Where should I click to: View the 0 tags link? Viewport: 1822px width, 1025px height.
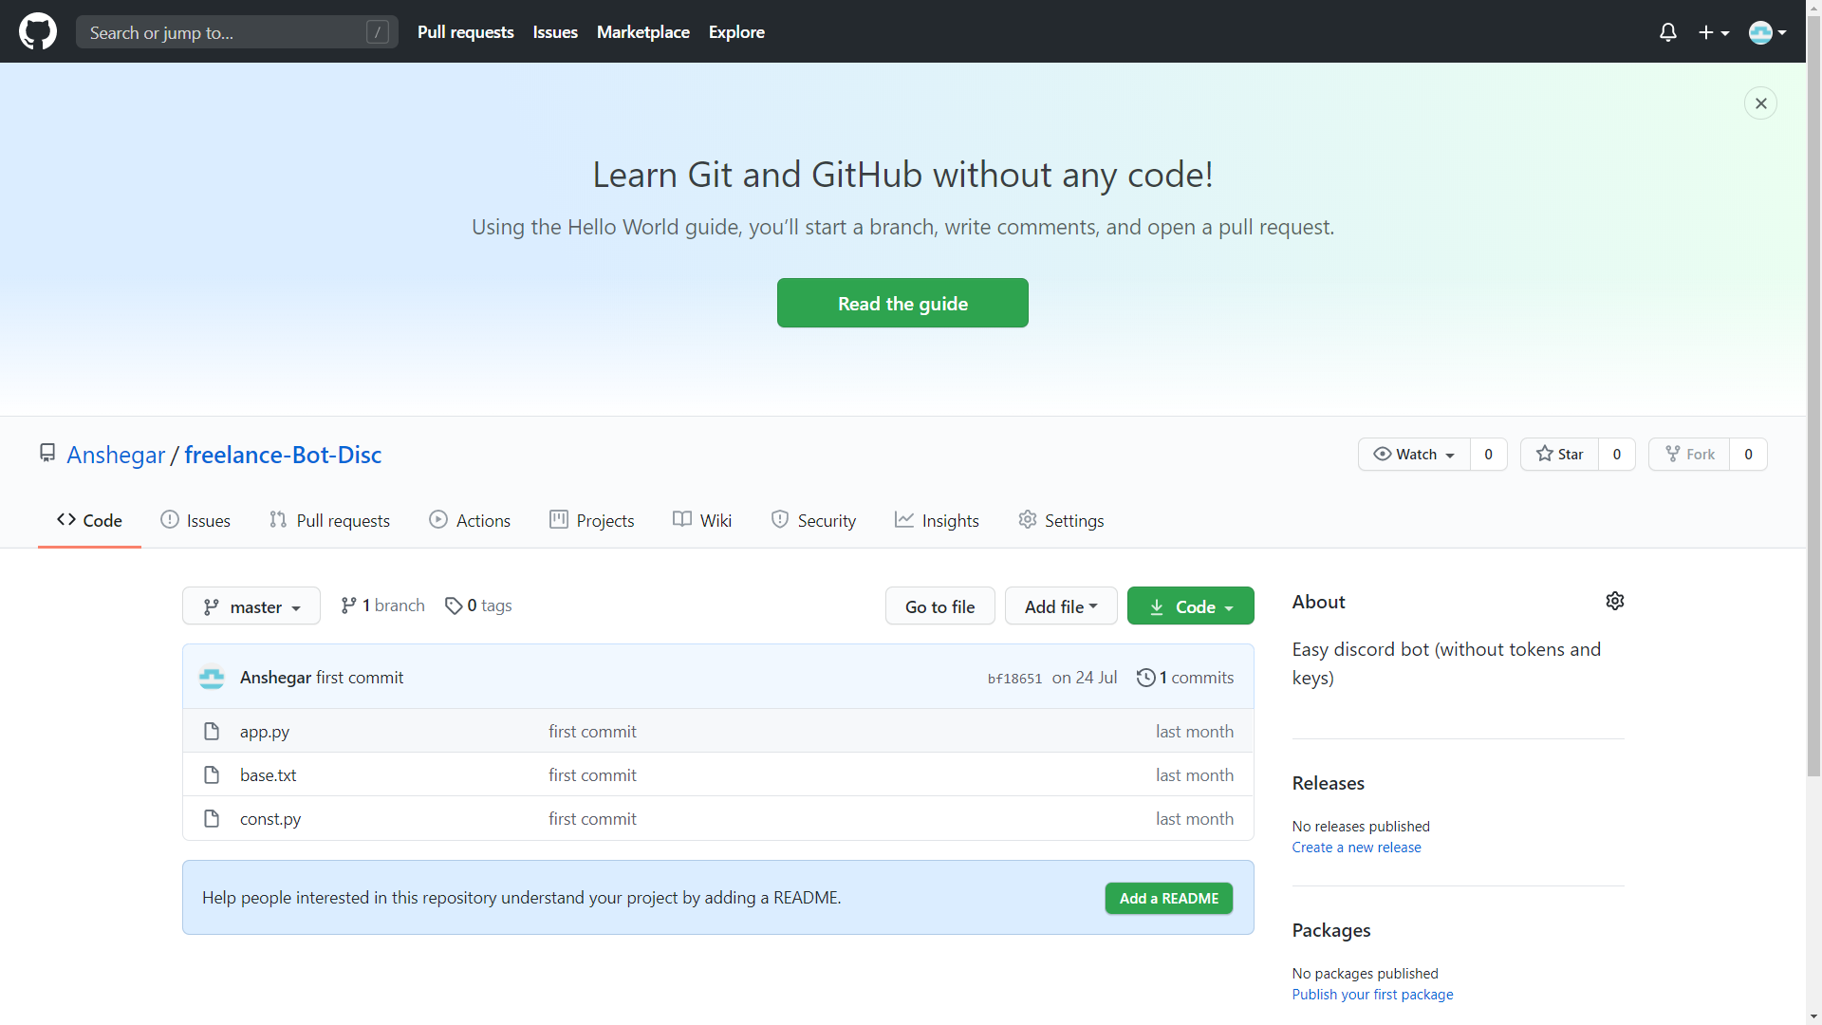(x=478, y=606)
